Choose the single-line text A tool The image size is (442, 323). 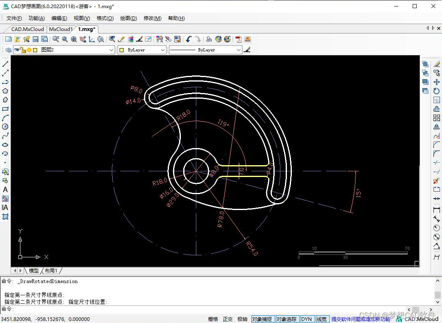5,190
